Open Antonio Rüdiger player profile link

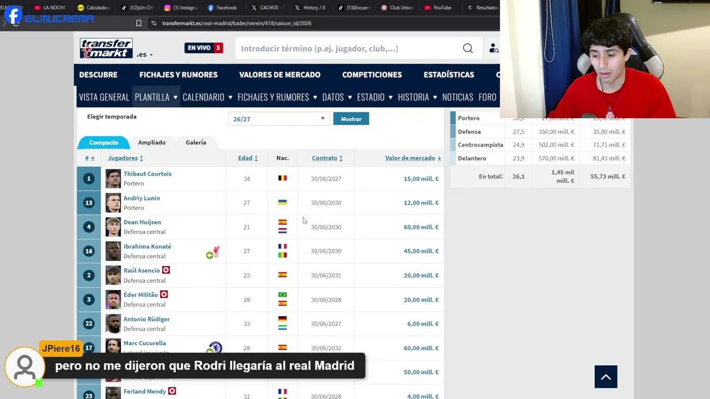[146, 319]
